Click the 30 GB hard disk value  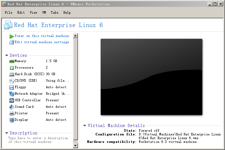coord(51,74)
